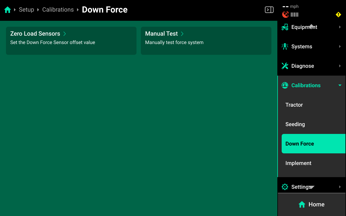Expand the Systems submenu arrow
The width and height of the screenshot is (346, 216).
pyautogui.click(x=340, y=46)
